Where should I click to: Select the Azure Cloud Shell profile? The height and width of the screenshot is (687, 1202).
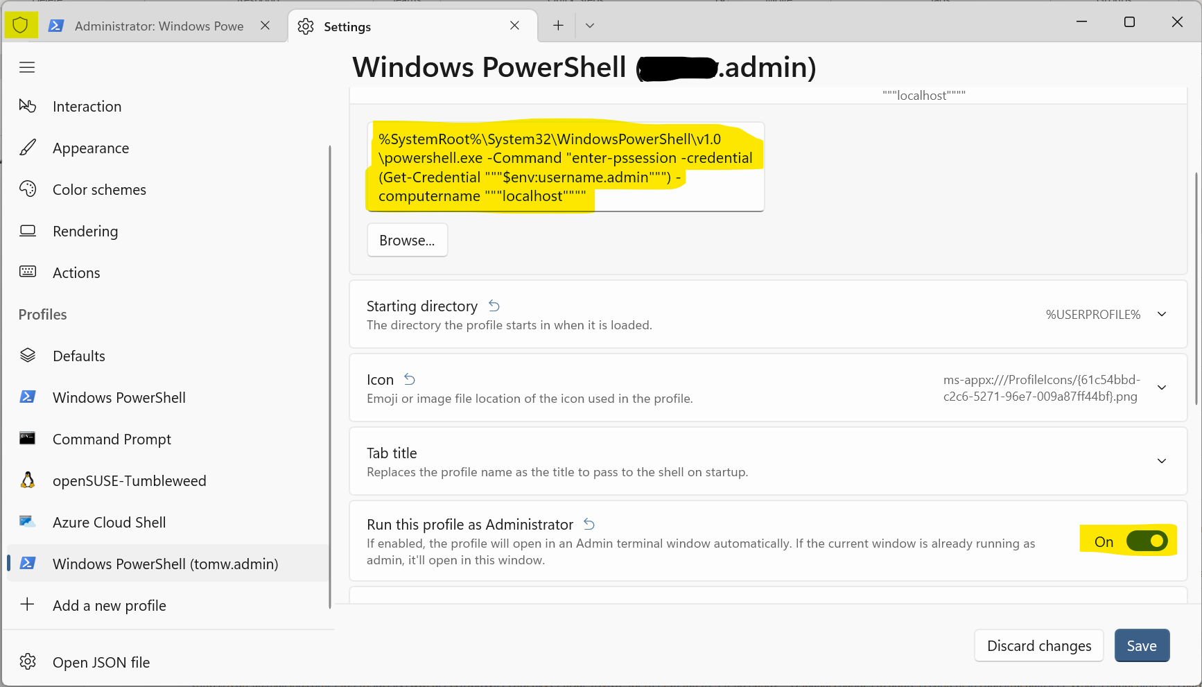tap(109, 522)
